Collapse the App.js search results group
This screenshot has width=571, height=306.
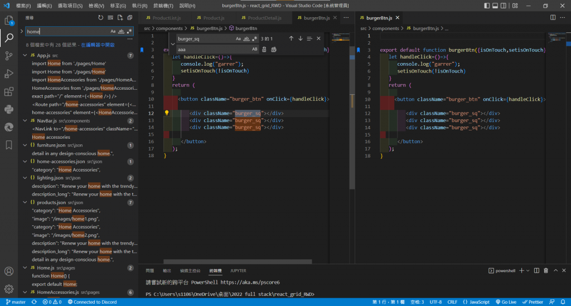(25, 56)
